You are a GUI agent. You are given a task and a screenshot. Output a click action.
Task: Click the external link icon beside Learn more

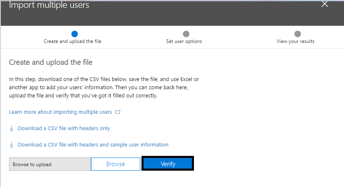tap(118, 112)
